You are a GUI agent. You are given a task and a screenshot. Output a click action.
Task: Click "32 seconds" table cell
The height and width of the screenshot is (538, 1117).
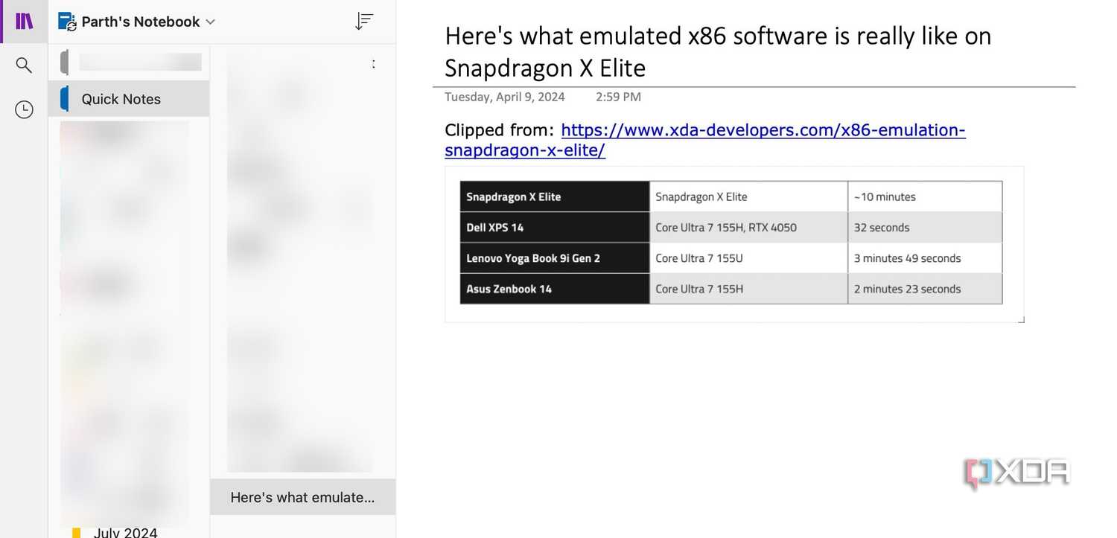pos(925,228)
